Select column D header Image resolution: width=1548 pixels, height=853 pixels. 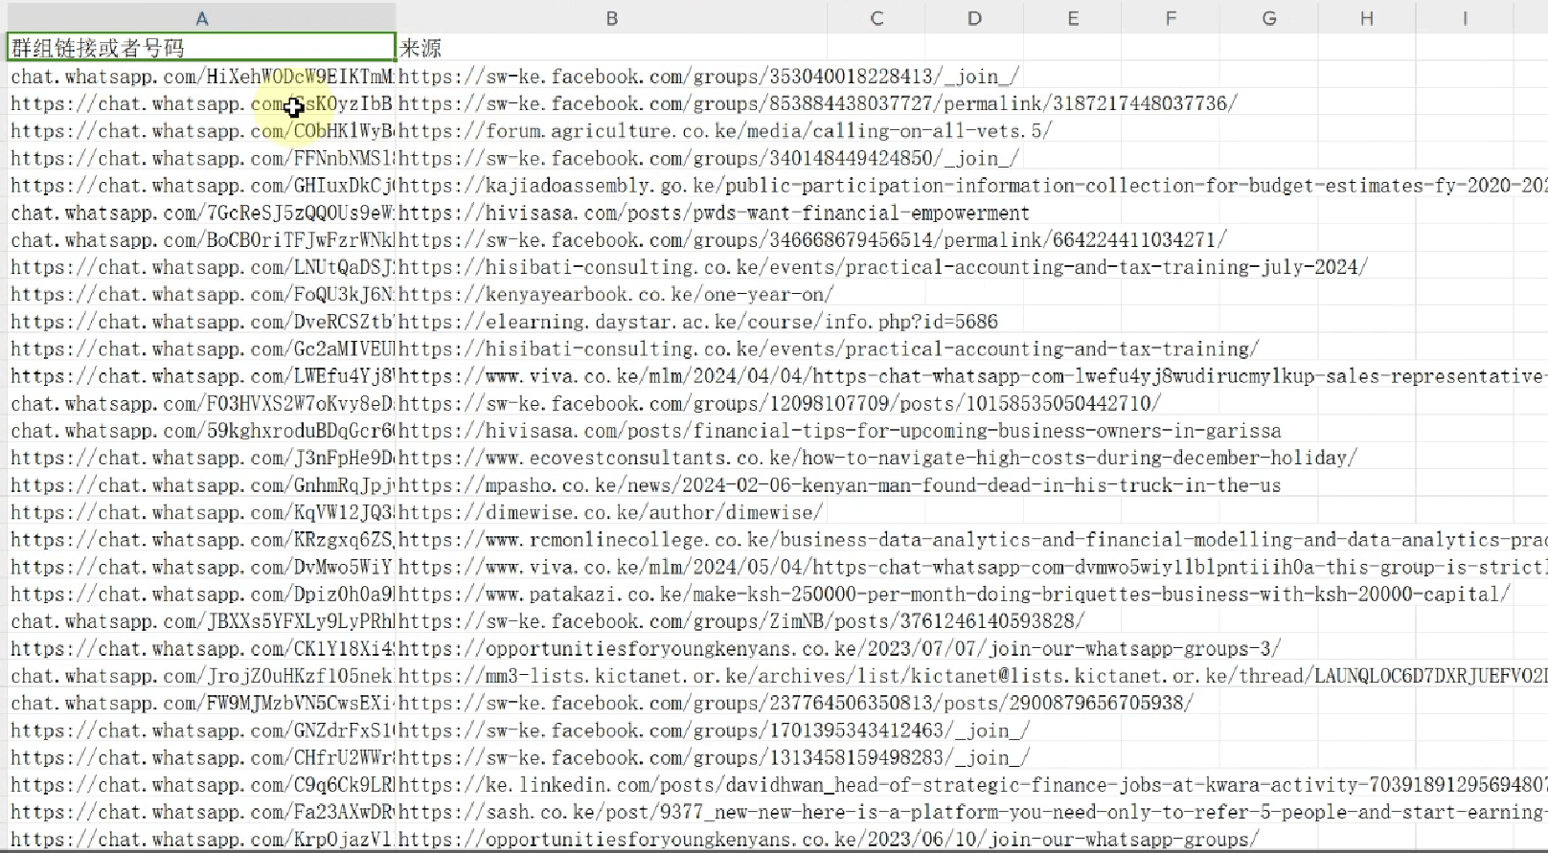click(x=974, y=17)
